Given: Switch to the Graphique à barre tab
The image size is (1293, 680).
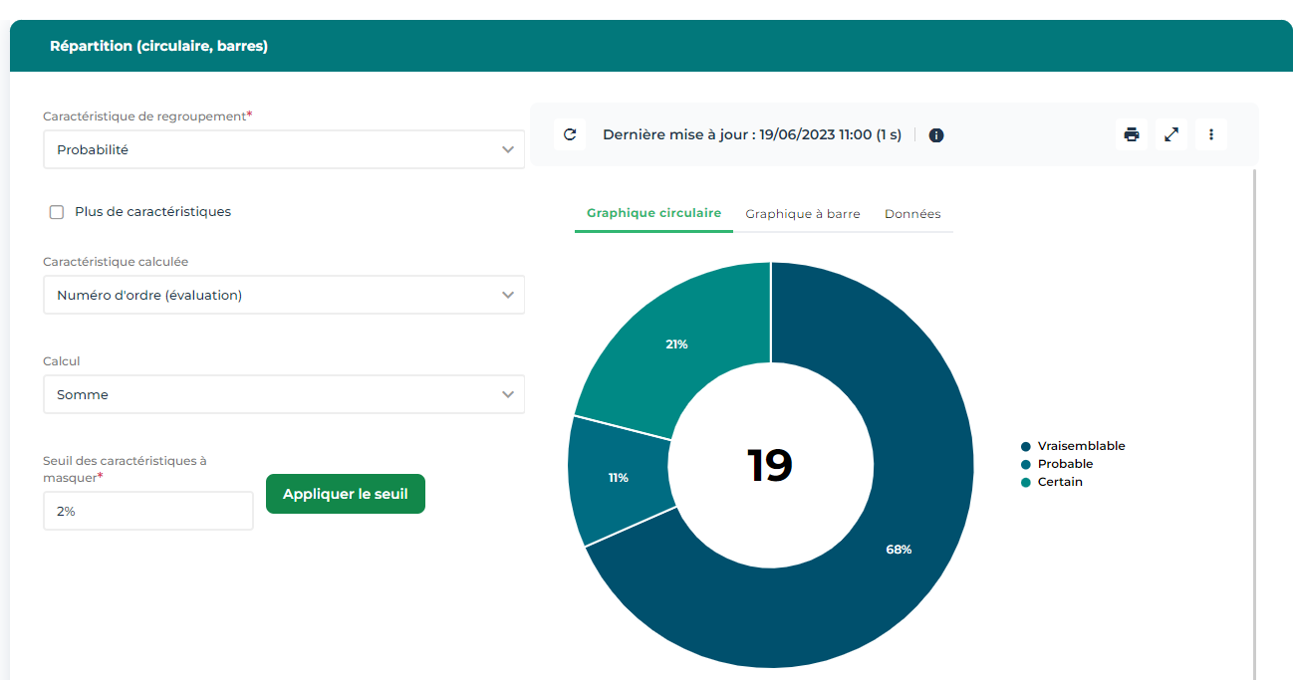Looking at the screenshot, I should (802, 214).
